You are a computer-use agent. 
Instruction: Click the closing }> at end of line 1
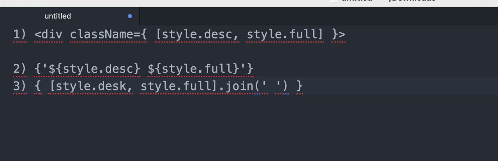[x=338, y=35]
